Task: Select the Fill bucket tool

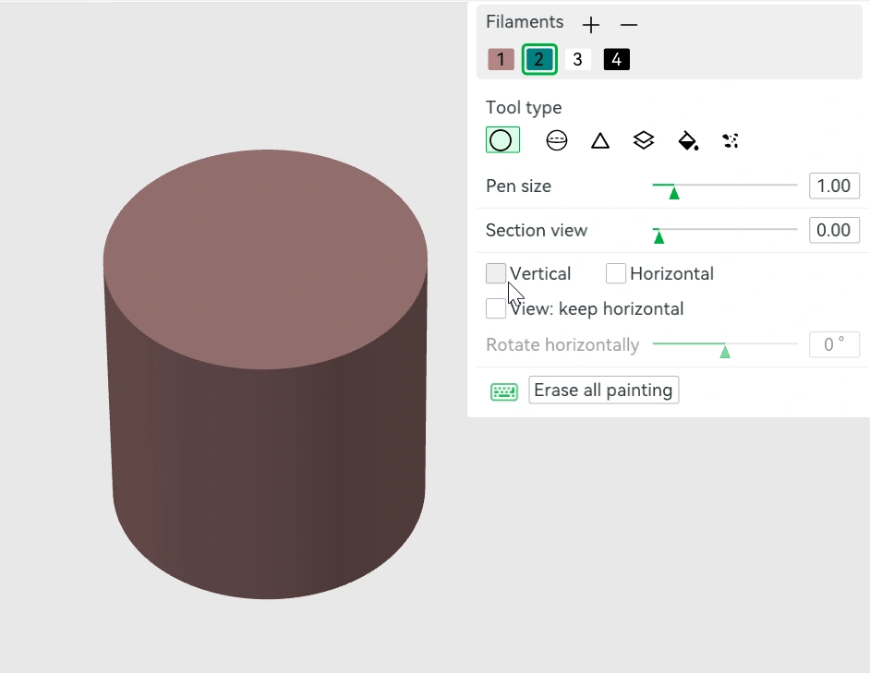Action: [x=688, y=141]
